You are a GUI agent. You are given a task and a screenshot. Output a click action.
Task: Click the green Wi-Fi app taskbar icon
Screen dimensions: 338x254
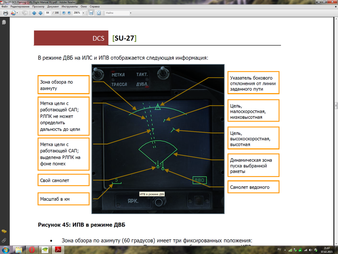(x=45, y=250)
